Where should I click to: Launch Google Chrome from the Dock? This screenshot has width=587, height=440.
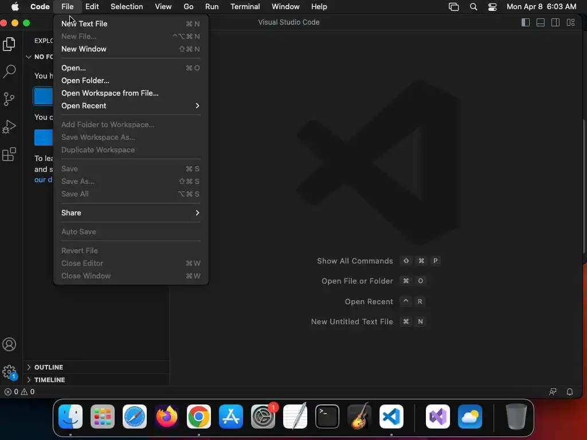tap(199, 417)
